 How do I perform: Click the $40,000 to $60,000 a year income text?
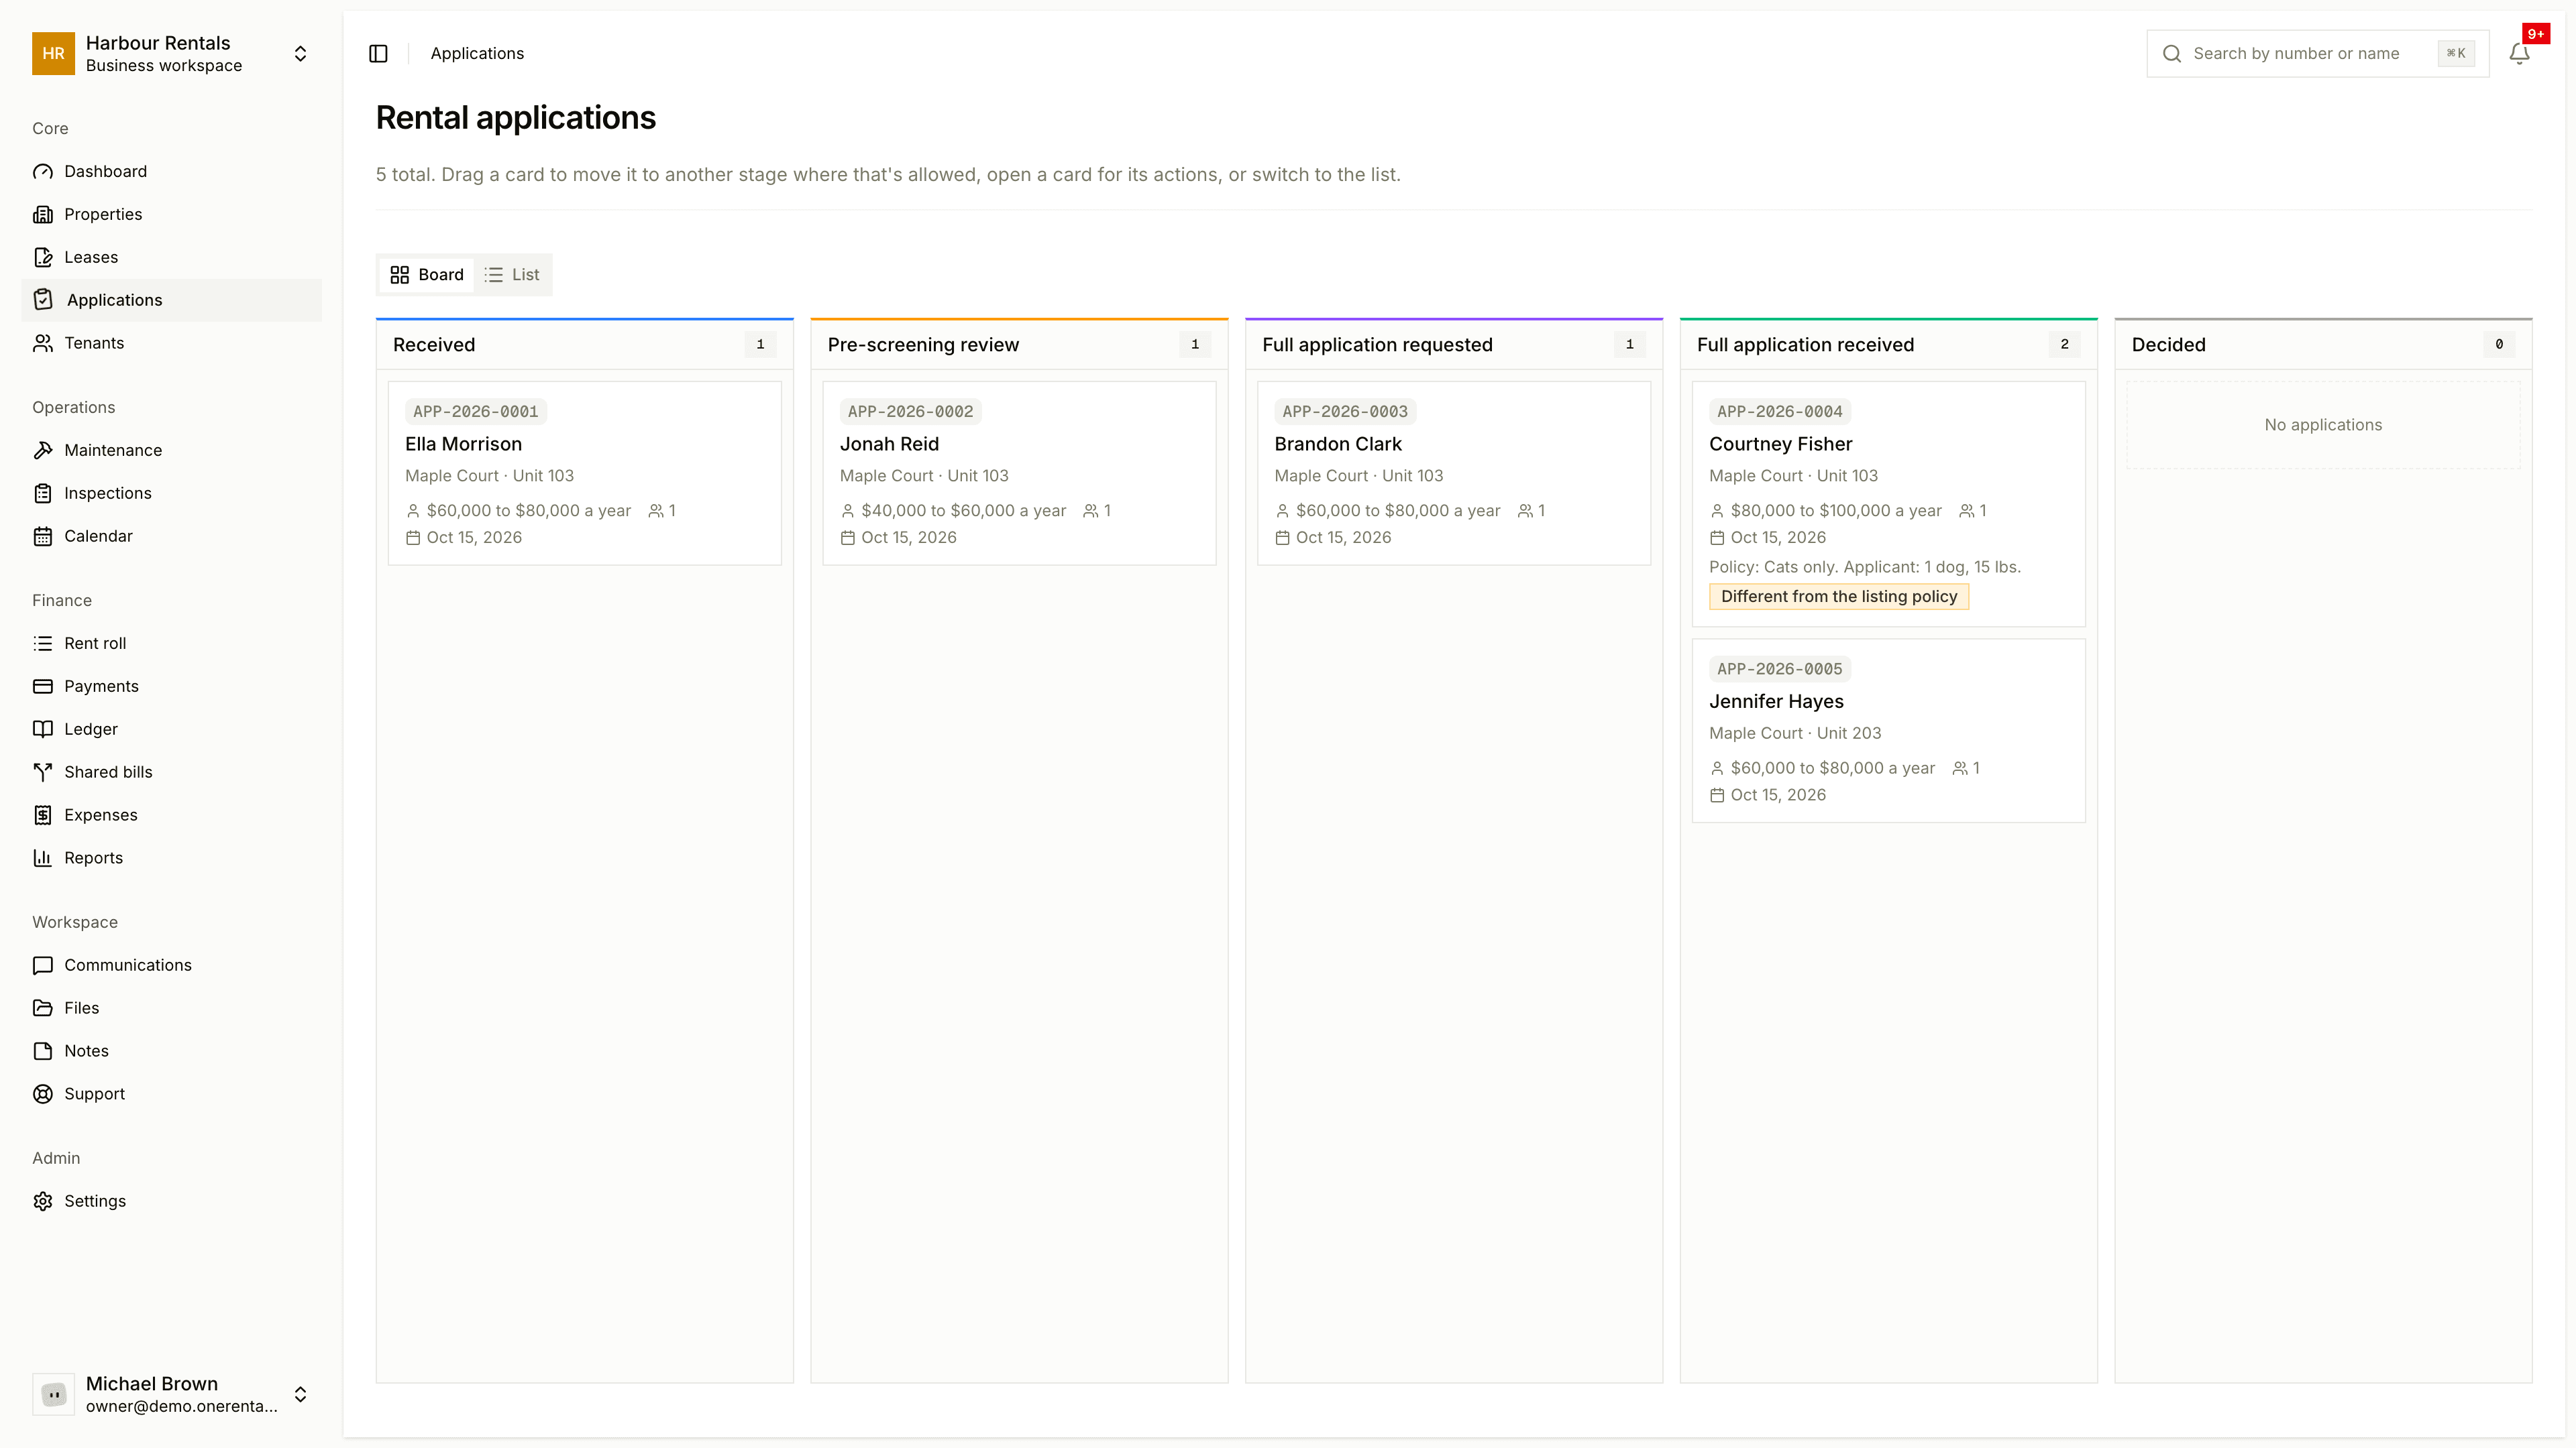click(963, 511)
